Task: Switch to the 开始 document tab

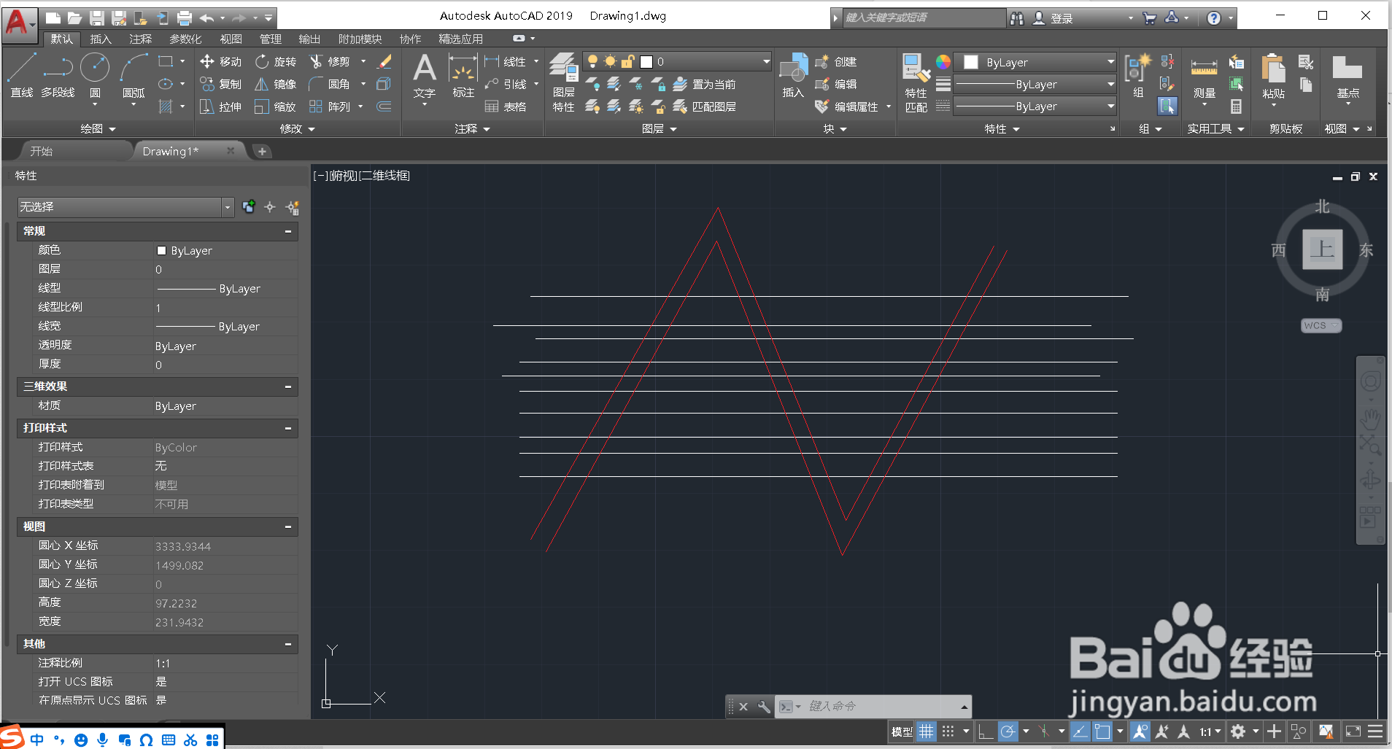Action: 42,151
